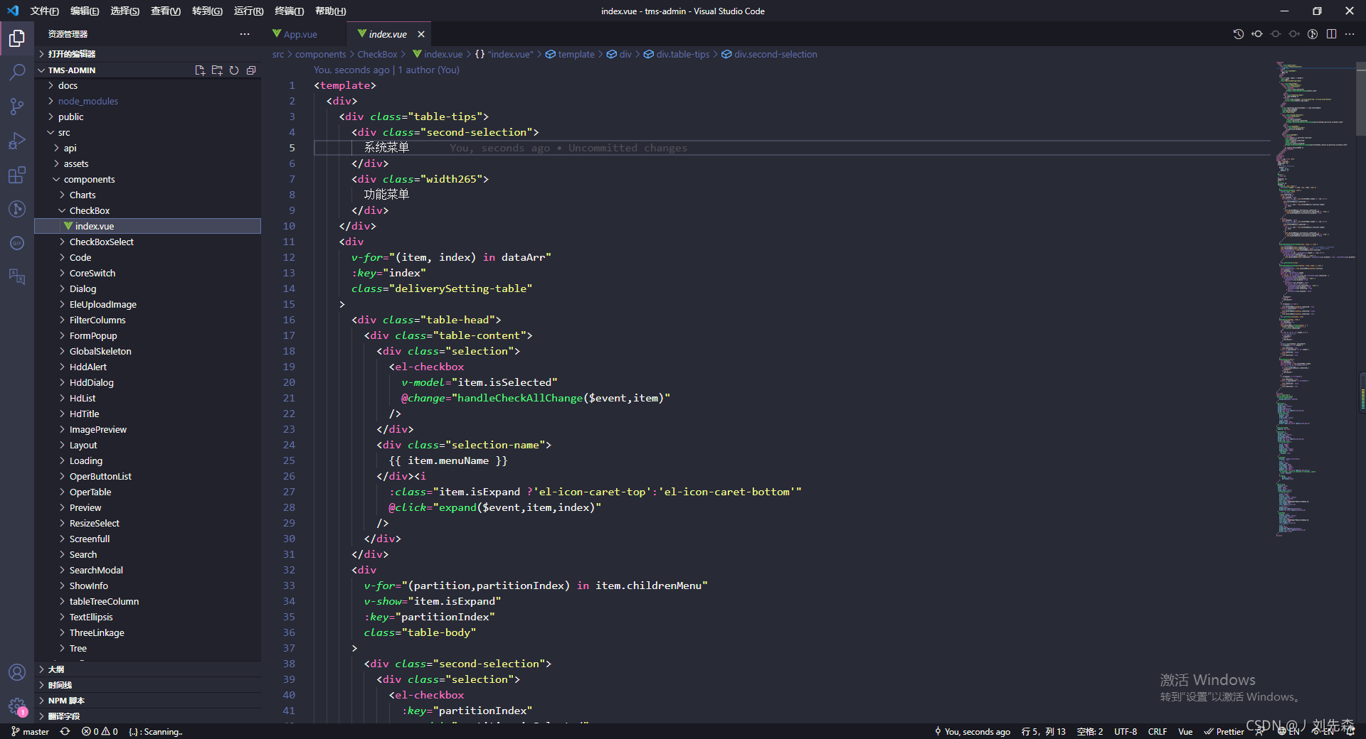Screen dimensions: 1366x739
Task: Open the GIF circular icon in activity bar
Action: click(x=17, y=242)
